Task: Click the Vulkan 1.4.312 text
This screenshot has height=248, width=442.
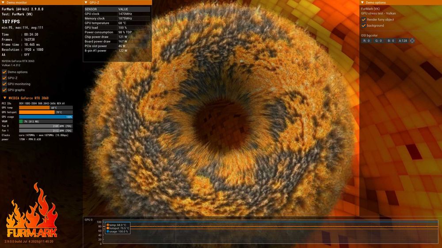Action: point(11,65)
